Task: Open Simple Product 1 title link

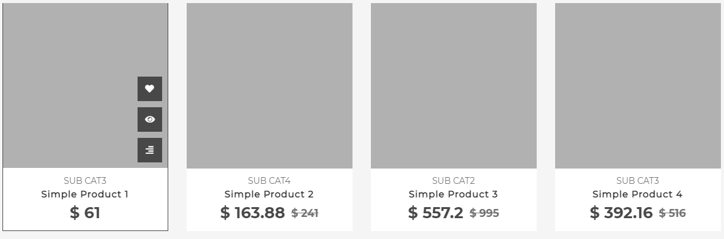Action: click(x=85, y=194)
